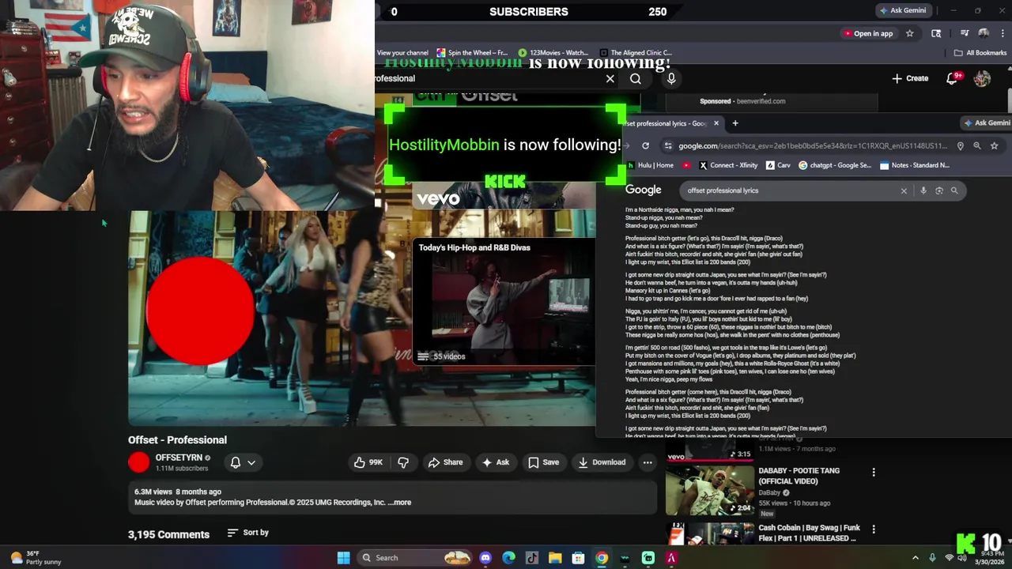The height and width of the screenshot is (569, 1012).
Task: Bookmark the YouTube page with star icon
Action: [910, 33]
